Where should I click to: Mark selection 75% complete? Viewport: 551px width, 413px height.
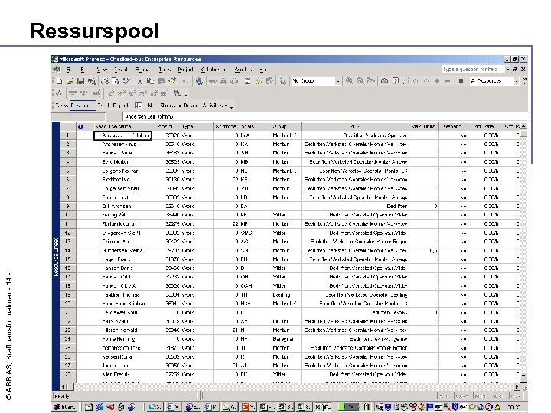[x=143, y=93]
